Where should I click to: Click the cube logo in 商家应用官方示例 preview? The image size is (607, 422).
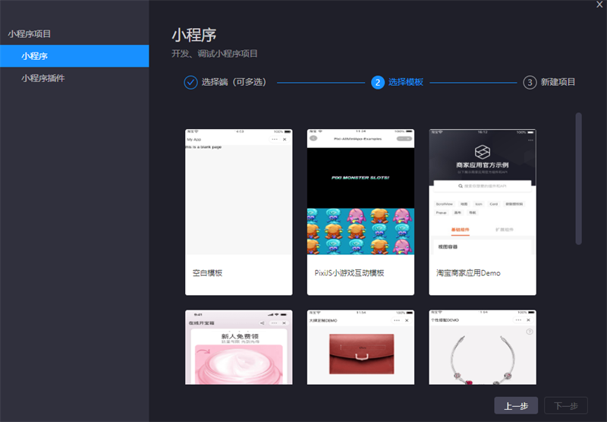[x=483, y=152]
